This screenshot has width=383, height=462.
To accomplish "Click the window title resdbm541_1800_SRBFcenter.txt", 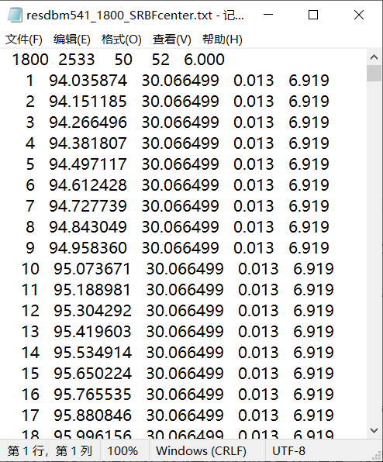I will point(119,16).
